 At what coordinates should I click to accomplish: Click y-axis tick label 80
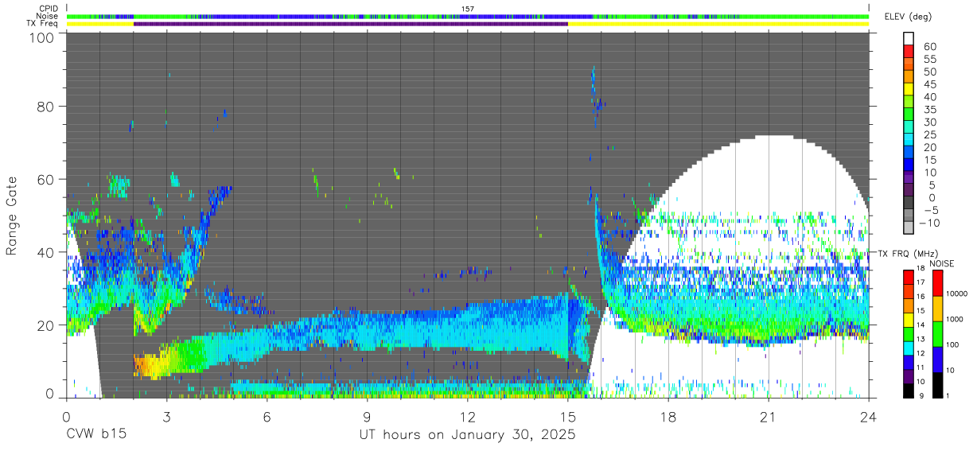46,107
